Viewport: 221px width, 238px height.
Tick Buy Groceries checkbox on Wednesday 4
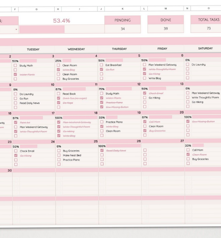point(58,79)
